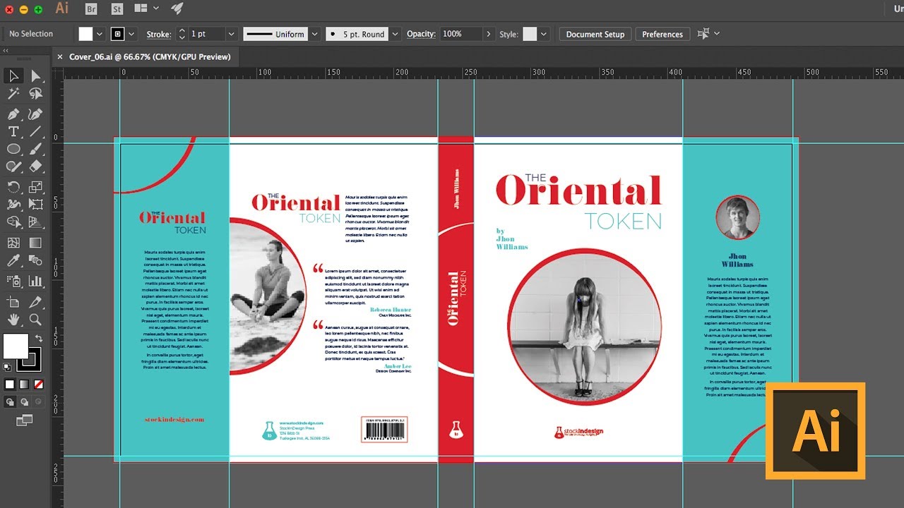Set color mode to None

click(x=39, y=385)
